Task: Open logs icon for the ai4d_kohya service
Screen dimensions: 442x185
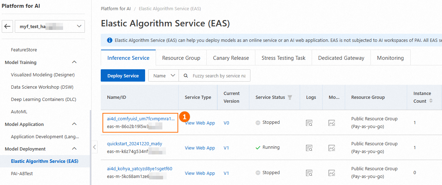Action: point(309,173)
